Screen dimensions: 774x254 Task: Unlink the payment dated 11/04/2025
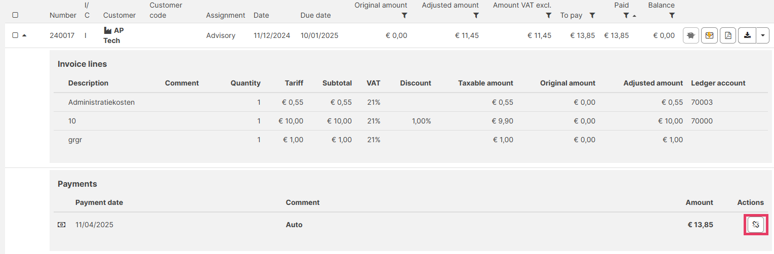pos(756,224)
